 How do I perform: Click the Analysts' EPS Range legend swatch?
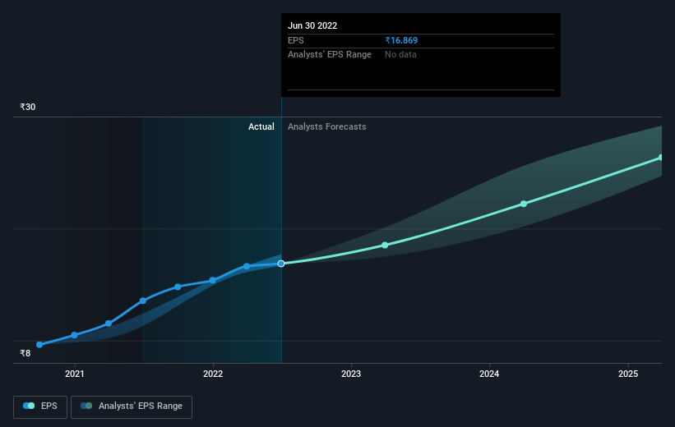[86, 406]
